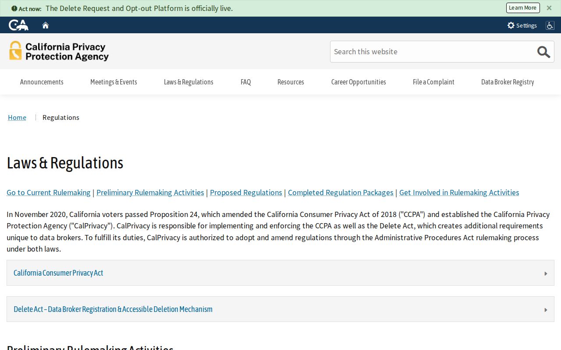This screenshot has height=350, width=561.
Task: Click Get Involved in Rulemaking Activities link
Action: 459,192
